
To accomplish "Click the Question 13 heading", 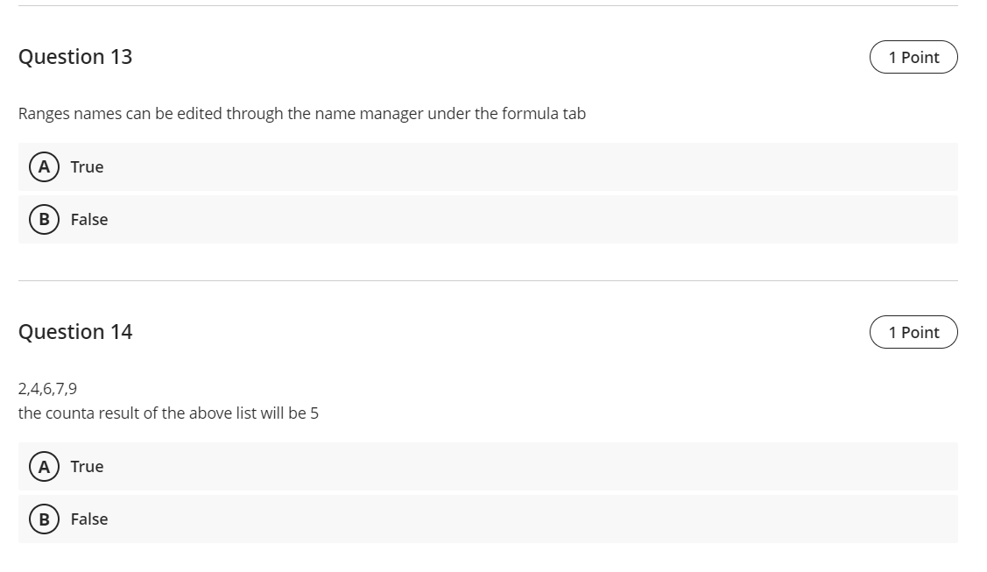I will (76, 57).
